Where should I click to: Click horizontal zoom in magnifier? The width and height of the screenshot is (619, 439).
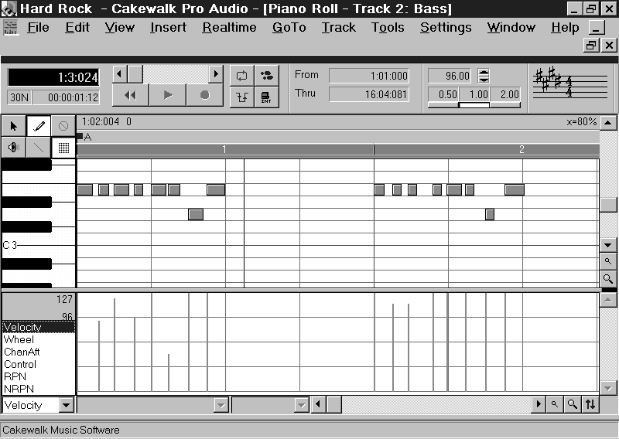(572, 405)
